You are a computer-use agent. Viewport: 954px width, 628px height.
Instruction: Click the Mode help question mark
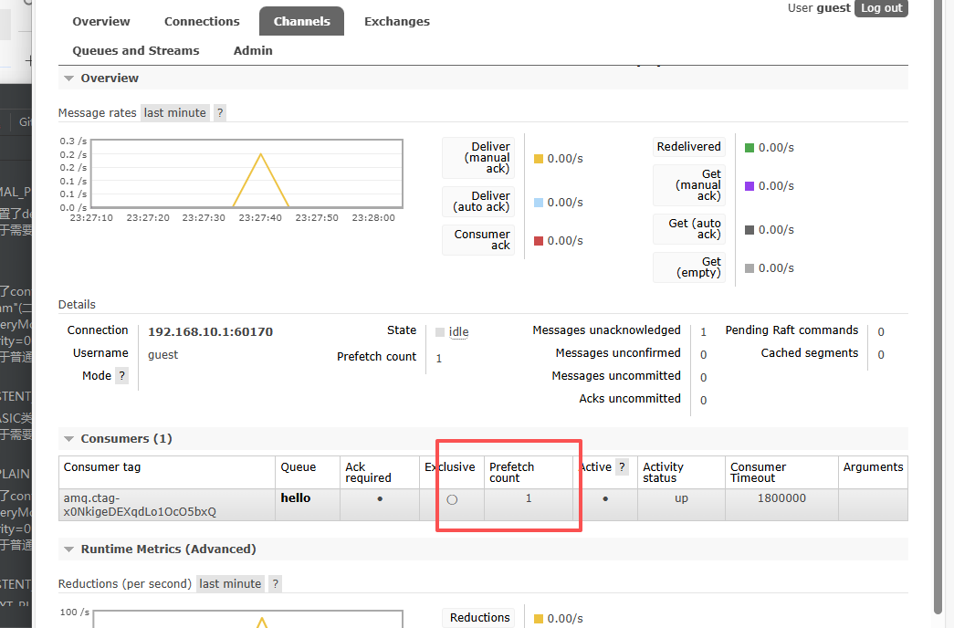click(x=121, y=376)
